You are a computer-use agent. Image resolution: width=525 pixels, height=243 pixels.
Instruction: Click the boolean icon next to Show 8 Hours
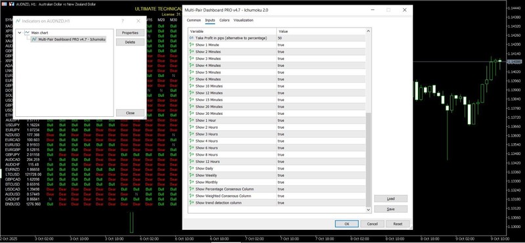[192, 155]
